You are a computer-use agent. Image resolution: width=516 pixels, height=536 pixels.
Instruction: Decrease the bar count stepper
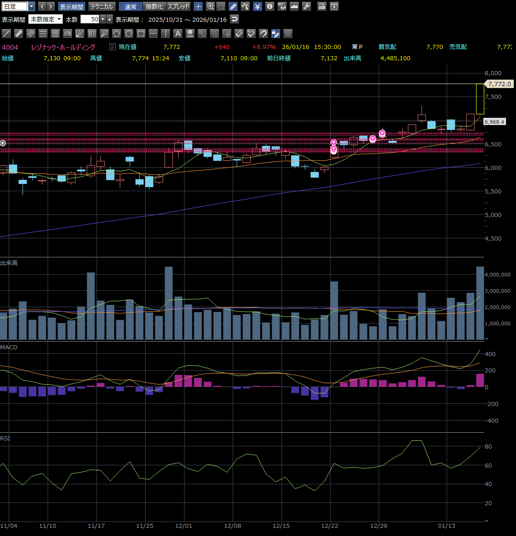(x=102, y=19)
